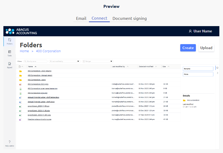The width and height of the screenshot is (223, 153).
Task: Tick the checkbox for Meeting notes and actions.one
Action: pyautogui.click(x=20, y=119)
